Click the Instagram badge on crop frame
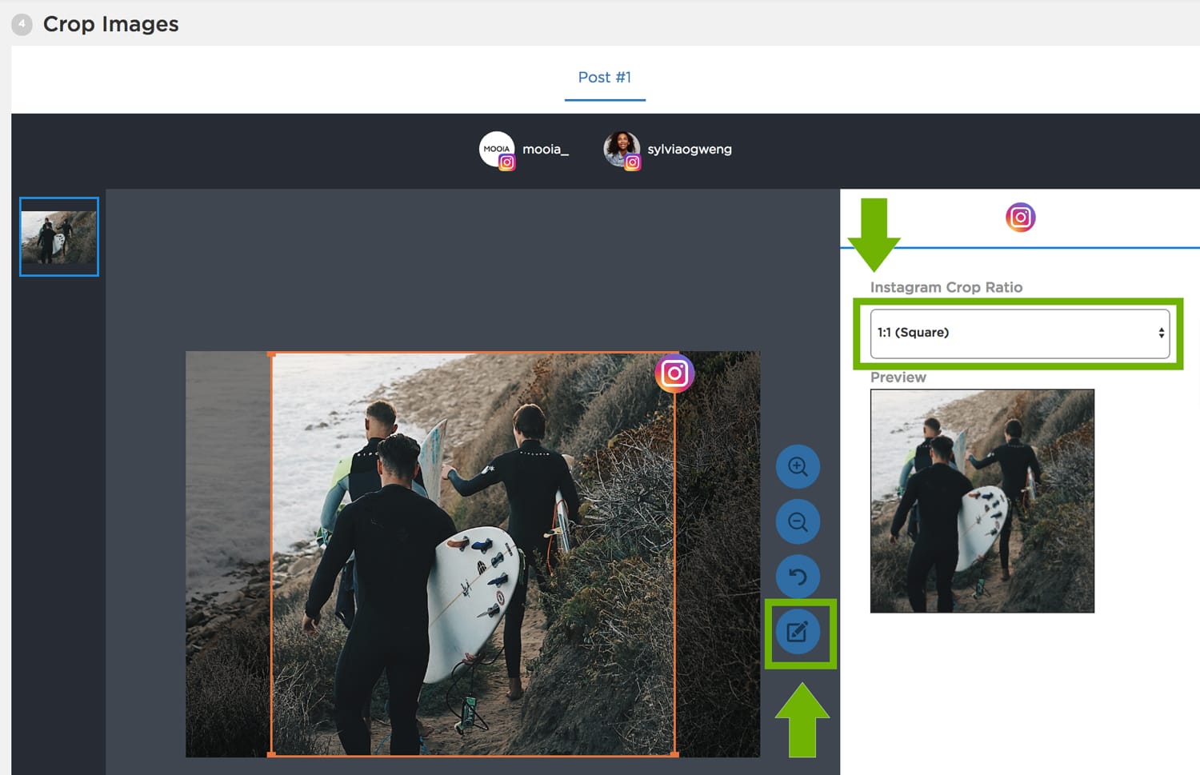 [674, 374]
